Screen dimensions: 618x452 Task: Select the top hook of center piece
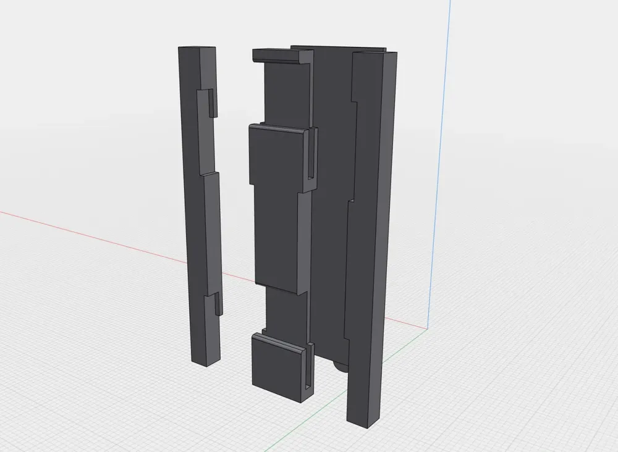pos(282,55)
